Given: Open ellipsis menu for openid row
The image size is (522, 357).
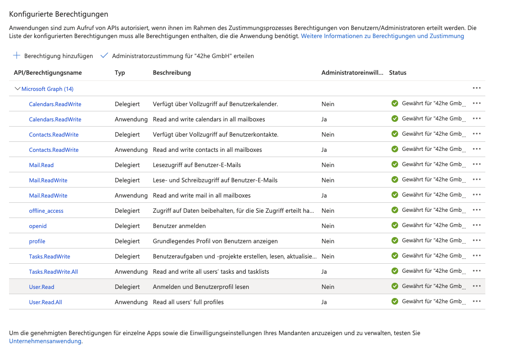Looking at the screenshot, I should pos(477,226).
